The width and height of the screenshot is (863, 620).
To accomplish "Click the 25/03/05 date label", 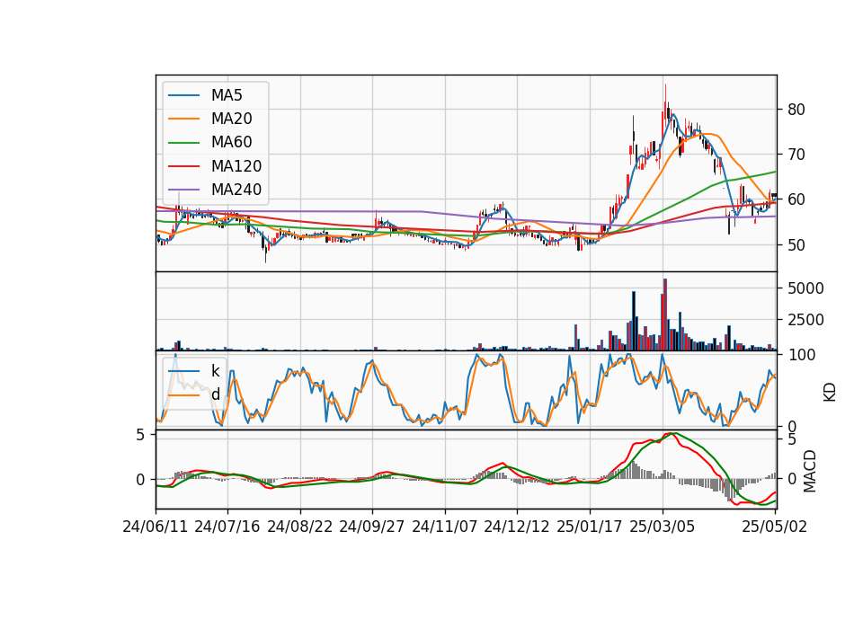I will coord(663,527).
